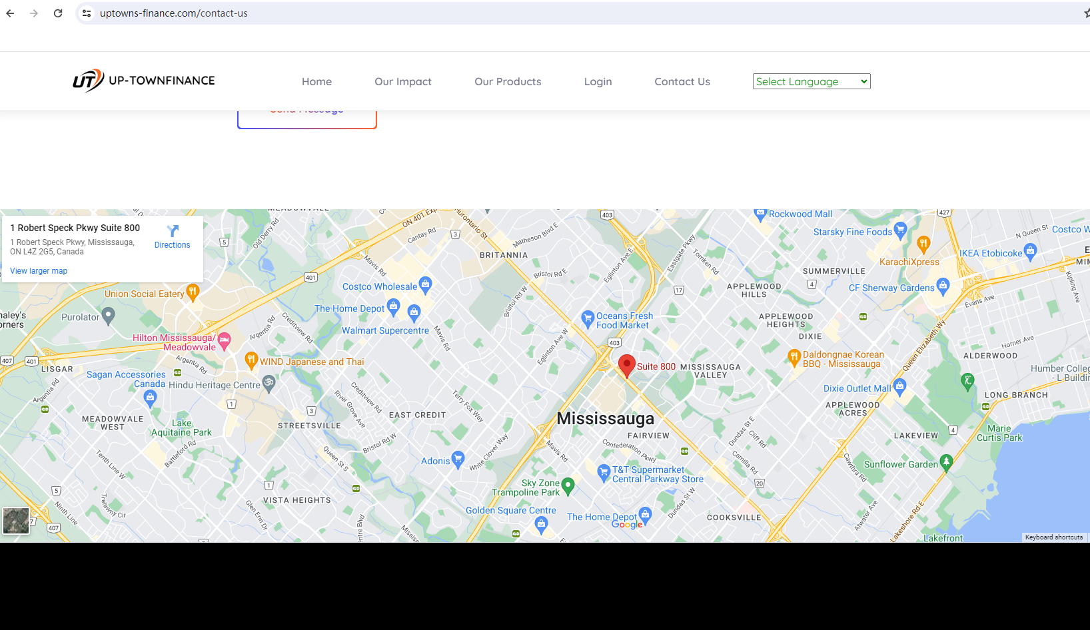The image size is (1090, 630).
Task: Open the Our Products menu item
Action: point(508,81)
